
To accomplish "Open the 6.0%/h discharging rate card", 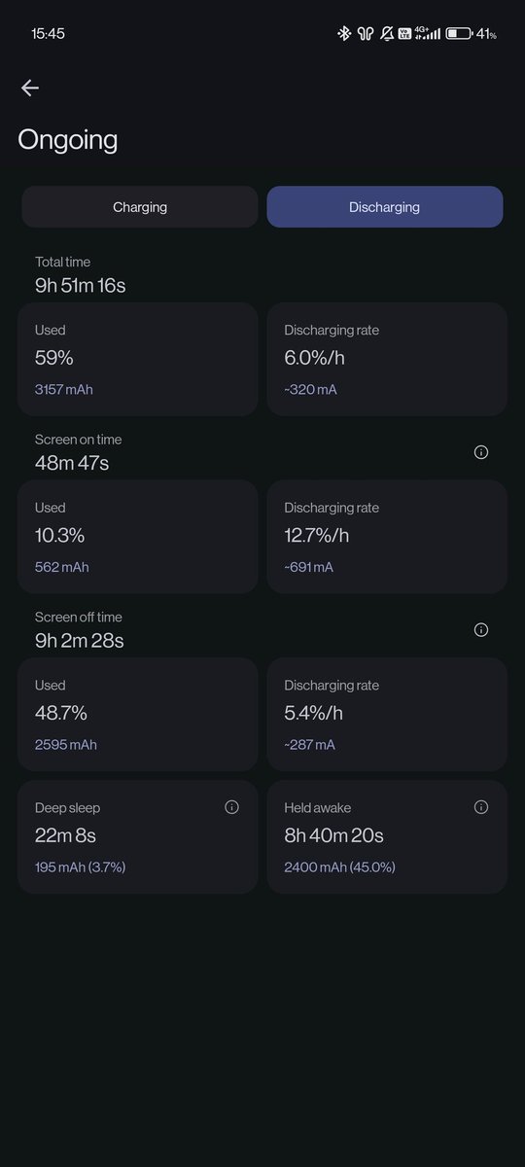I will [x=387, y=359].
